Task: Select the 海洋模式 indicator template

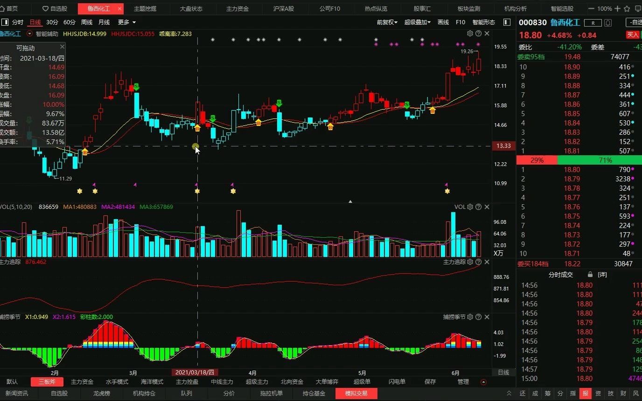Action: (152, 382)
